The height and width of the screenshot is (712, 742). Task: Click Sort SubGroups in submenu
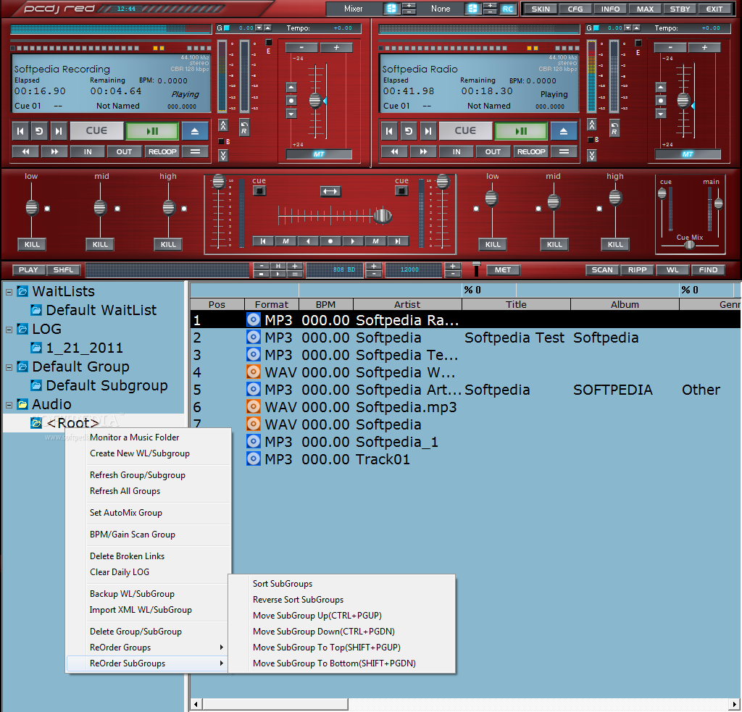tap(283, 583)
